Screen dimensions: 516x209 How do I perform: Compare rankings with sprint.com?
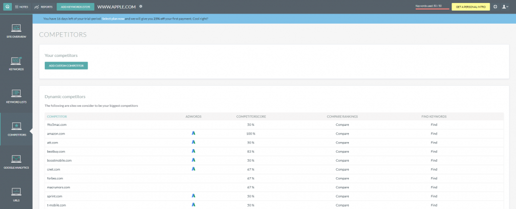point(342,196)
